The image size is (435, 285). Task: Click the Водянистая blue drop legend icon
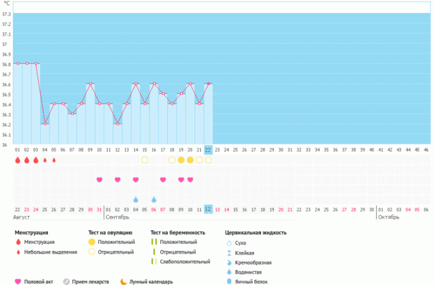[x=229, y=271]
